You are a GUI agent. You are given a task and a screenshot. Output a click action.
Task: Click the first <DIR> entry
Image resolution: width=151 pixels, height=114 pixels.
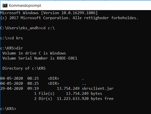pos(53,78)
